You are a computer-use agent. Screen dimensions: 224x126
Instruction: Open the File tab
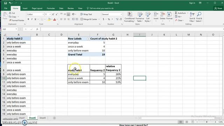(6, 8)
